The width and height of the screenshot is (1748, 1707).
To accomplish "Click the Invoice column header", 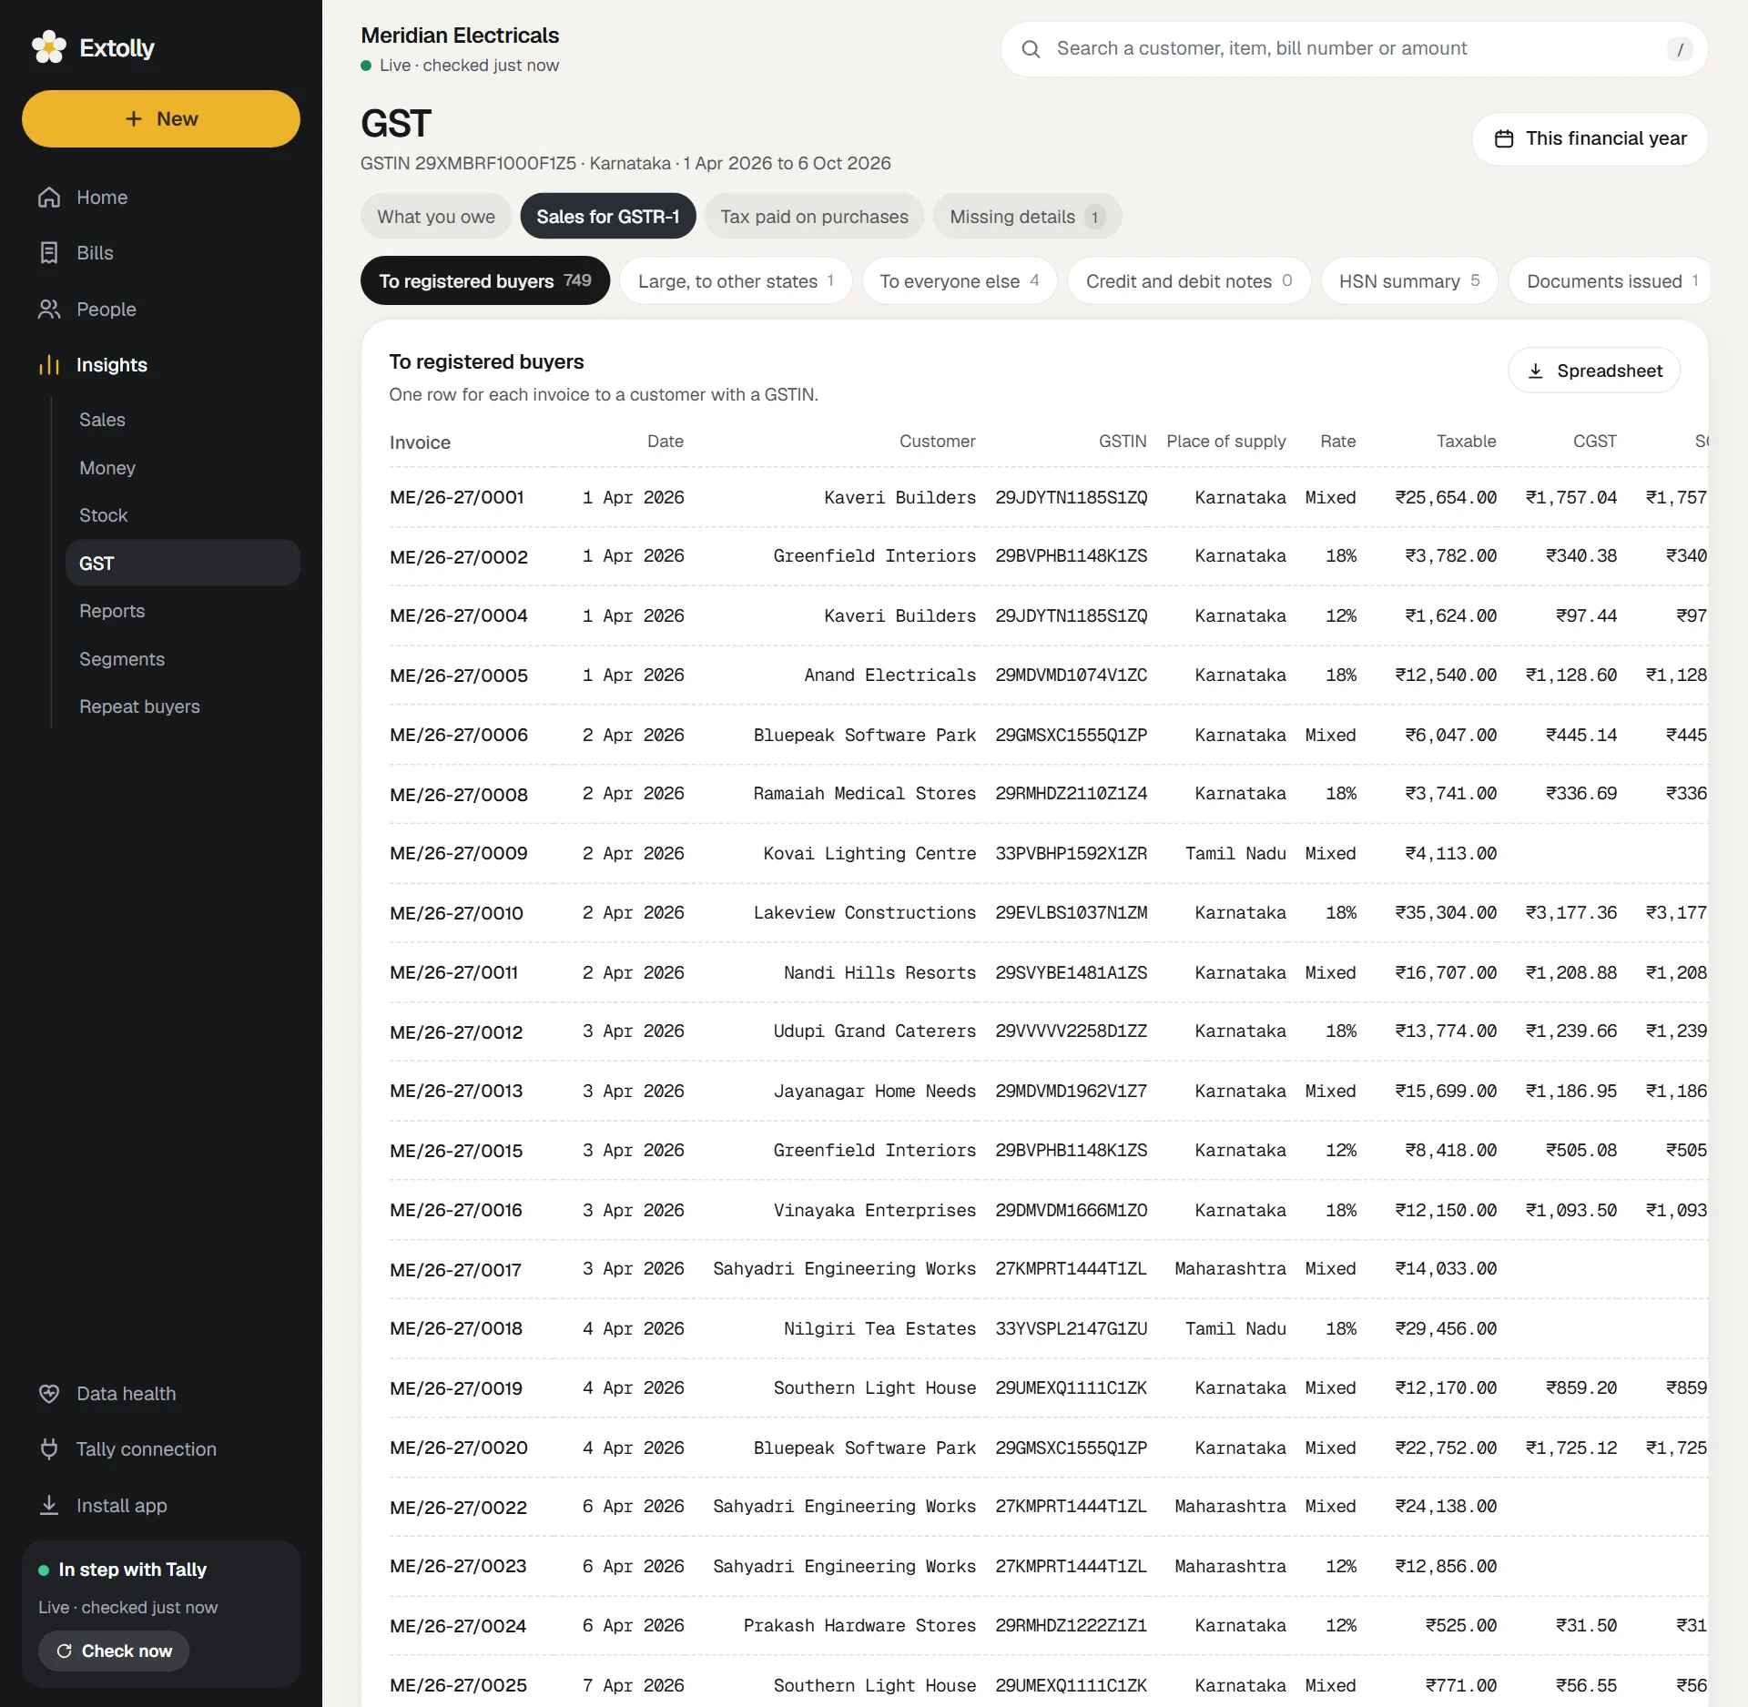I will point(420,442).
